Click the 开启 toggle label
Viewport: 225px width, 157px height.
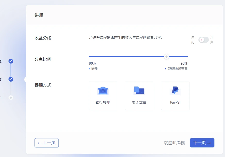pyautogui.click(x=212, y=40)
